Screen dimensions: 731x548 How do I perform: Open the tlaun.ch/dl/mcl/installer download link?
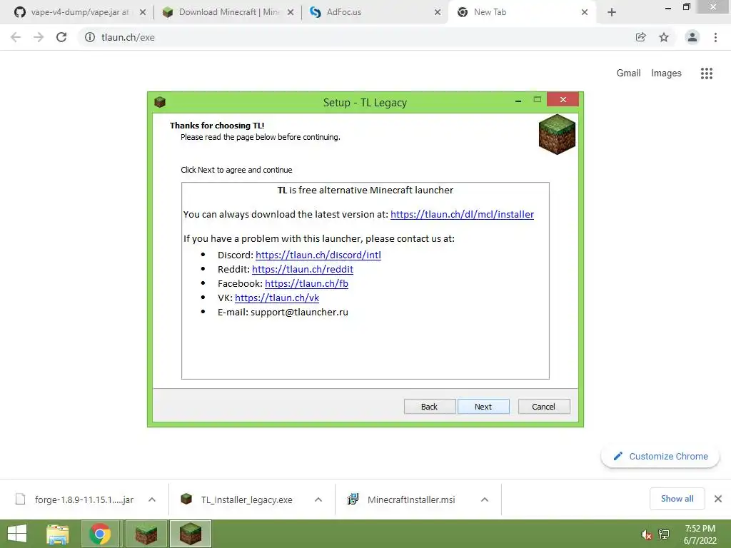(462, 214)
